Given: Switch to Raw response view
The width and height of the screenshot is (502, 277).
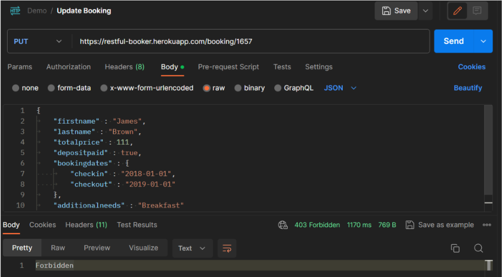Looking at the screenshot, I should 58,248.
